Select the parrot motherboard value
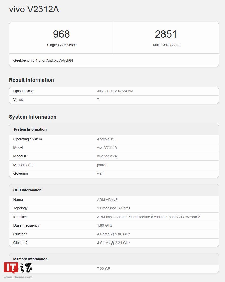This screenshot has width=225, height=282. 102,165
